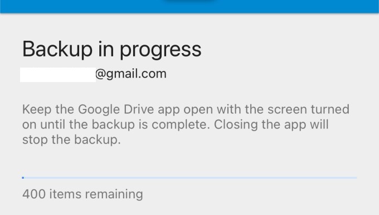
Task: Click the backup progress bar track
Action: [x=189, y=178]
